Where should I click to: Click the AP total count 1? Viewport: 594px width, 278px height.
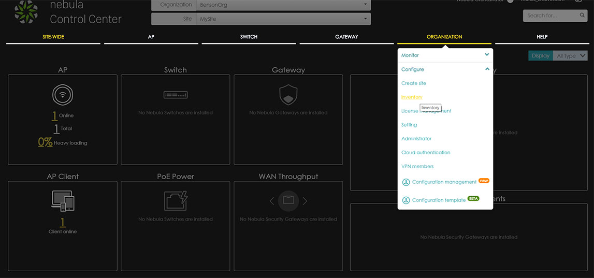point(56,129)
